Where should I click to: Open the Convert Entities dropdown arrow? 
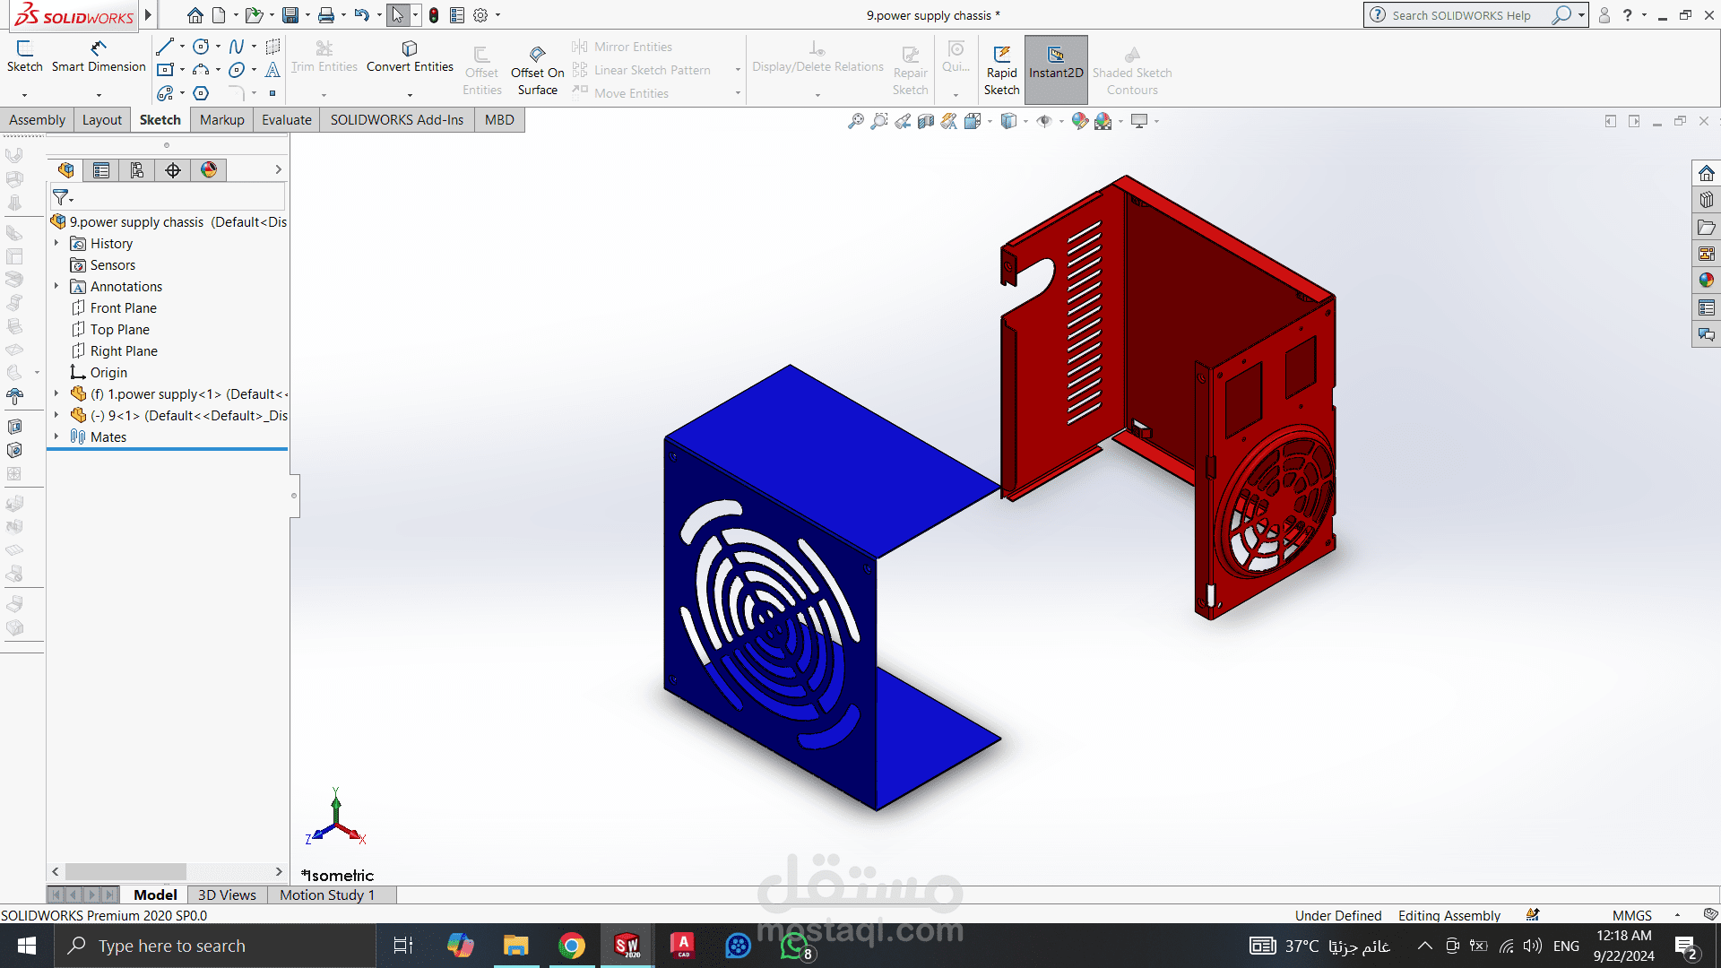410,94
